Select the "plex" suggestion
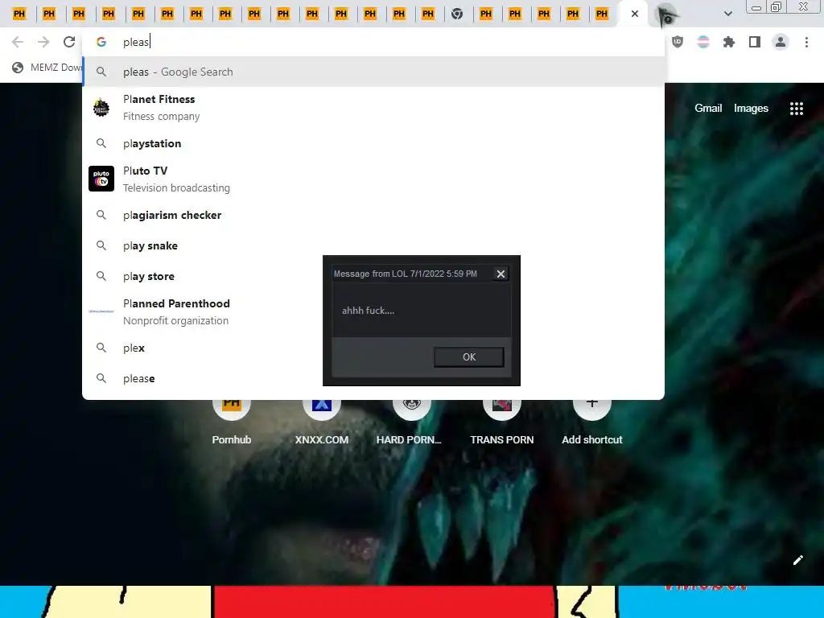The image size is (824, 618). point(373,348)
